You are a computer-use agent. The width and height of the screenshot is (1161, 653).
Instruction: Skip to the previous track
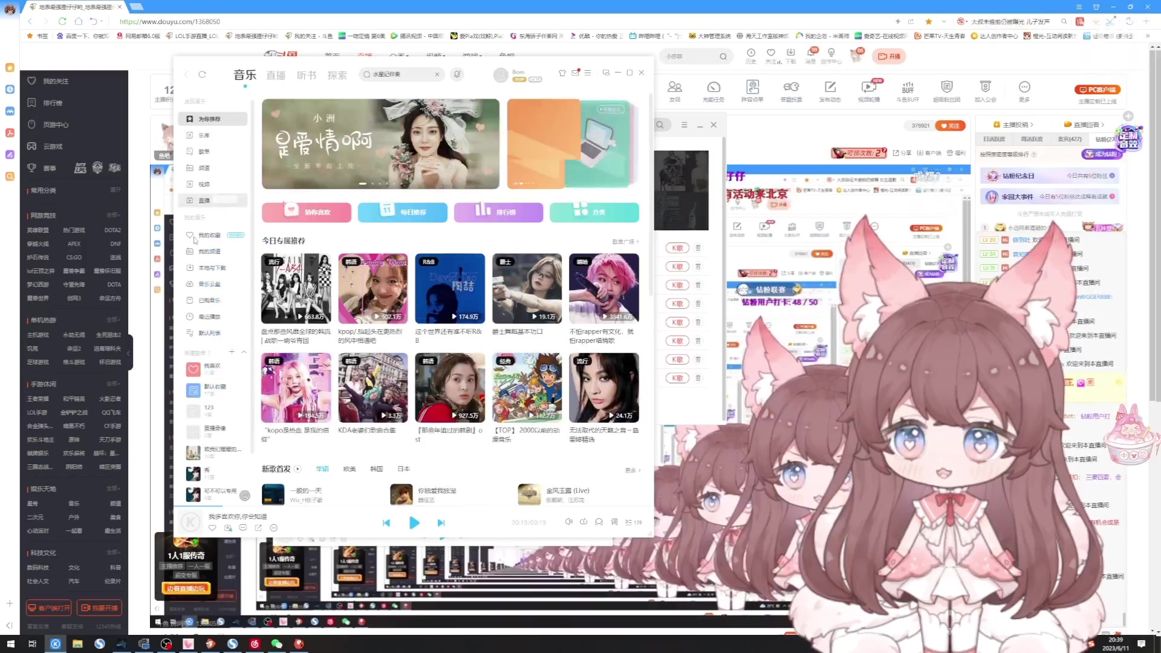pos(386,522)
